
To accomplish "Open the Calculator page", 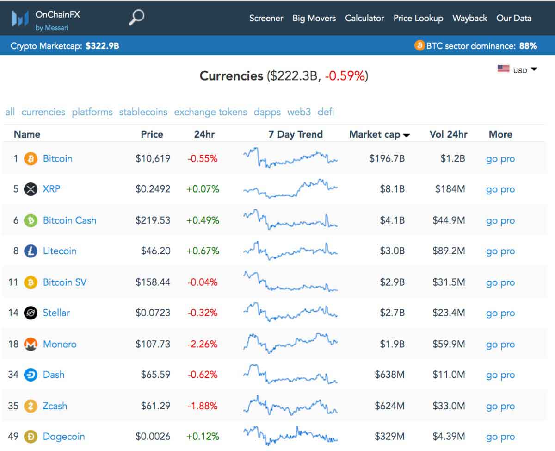I will point(364,18).
